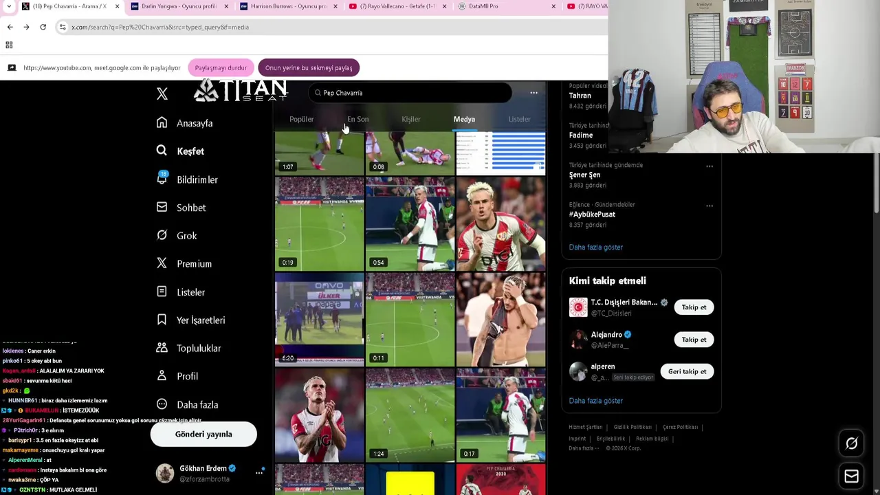
Task: Open Listeler icon in sidebar
Action: click(x=162, y=291)
